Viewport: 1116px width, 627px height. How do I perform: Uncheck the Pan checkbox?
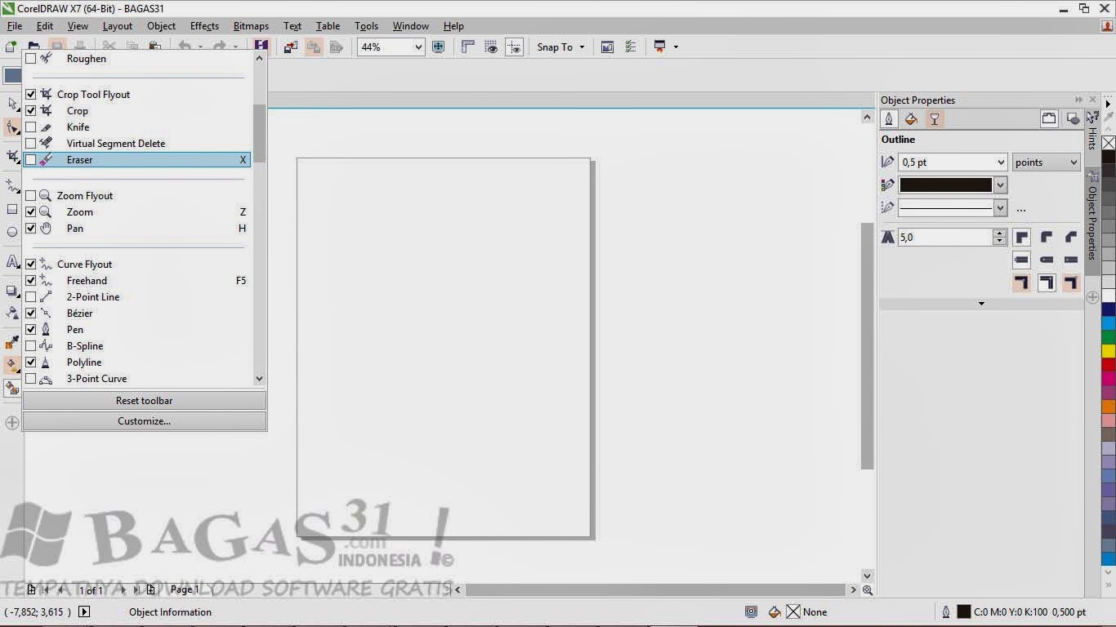coord(31,229)
